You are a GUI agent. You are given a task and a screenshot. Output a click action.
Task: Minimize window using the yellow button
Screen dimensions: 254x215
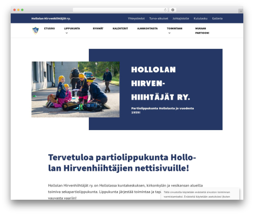(18, 10)
